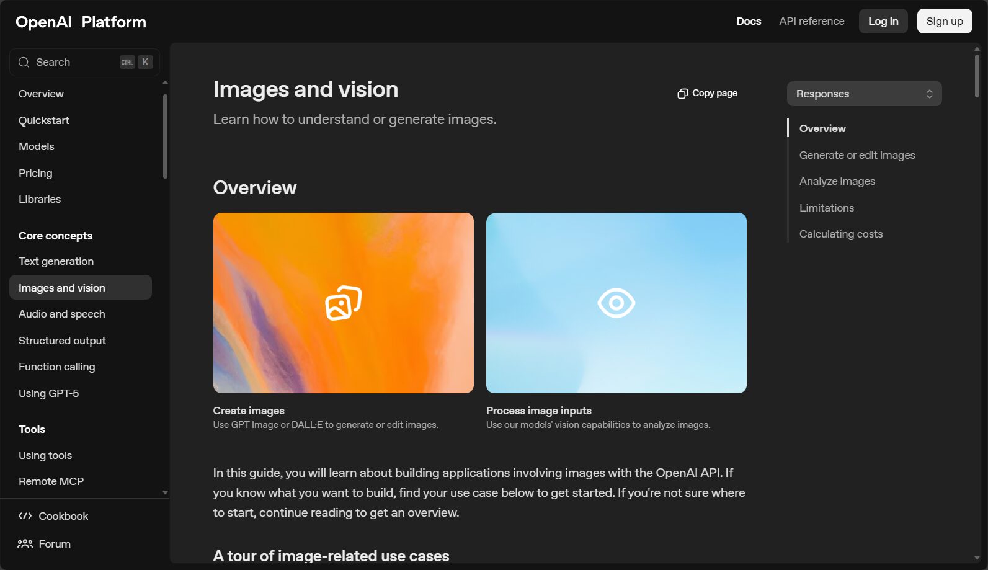988x570 pixels.
Task: Open the Docs tab
Action: [x=749, y=21]
